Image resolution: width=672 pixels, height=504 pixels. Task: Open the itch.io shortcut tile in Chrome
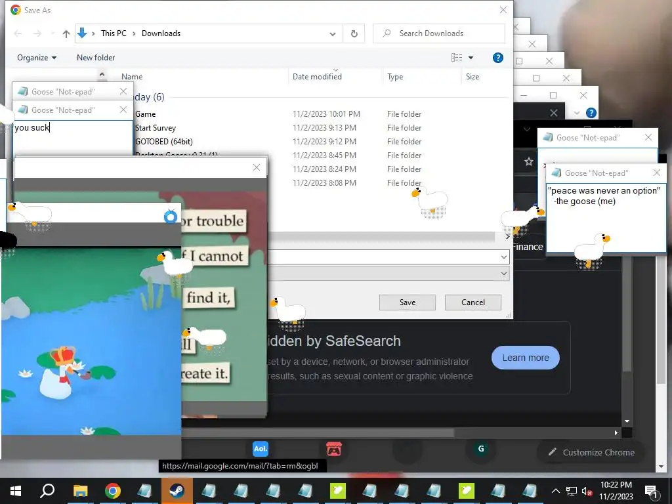(x=334, y=449)
